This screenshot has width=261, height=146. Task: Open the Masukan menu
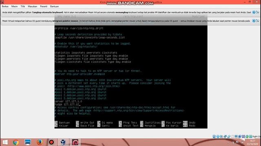[x=33, y=6]
